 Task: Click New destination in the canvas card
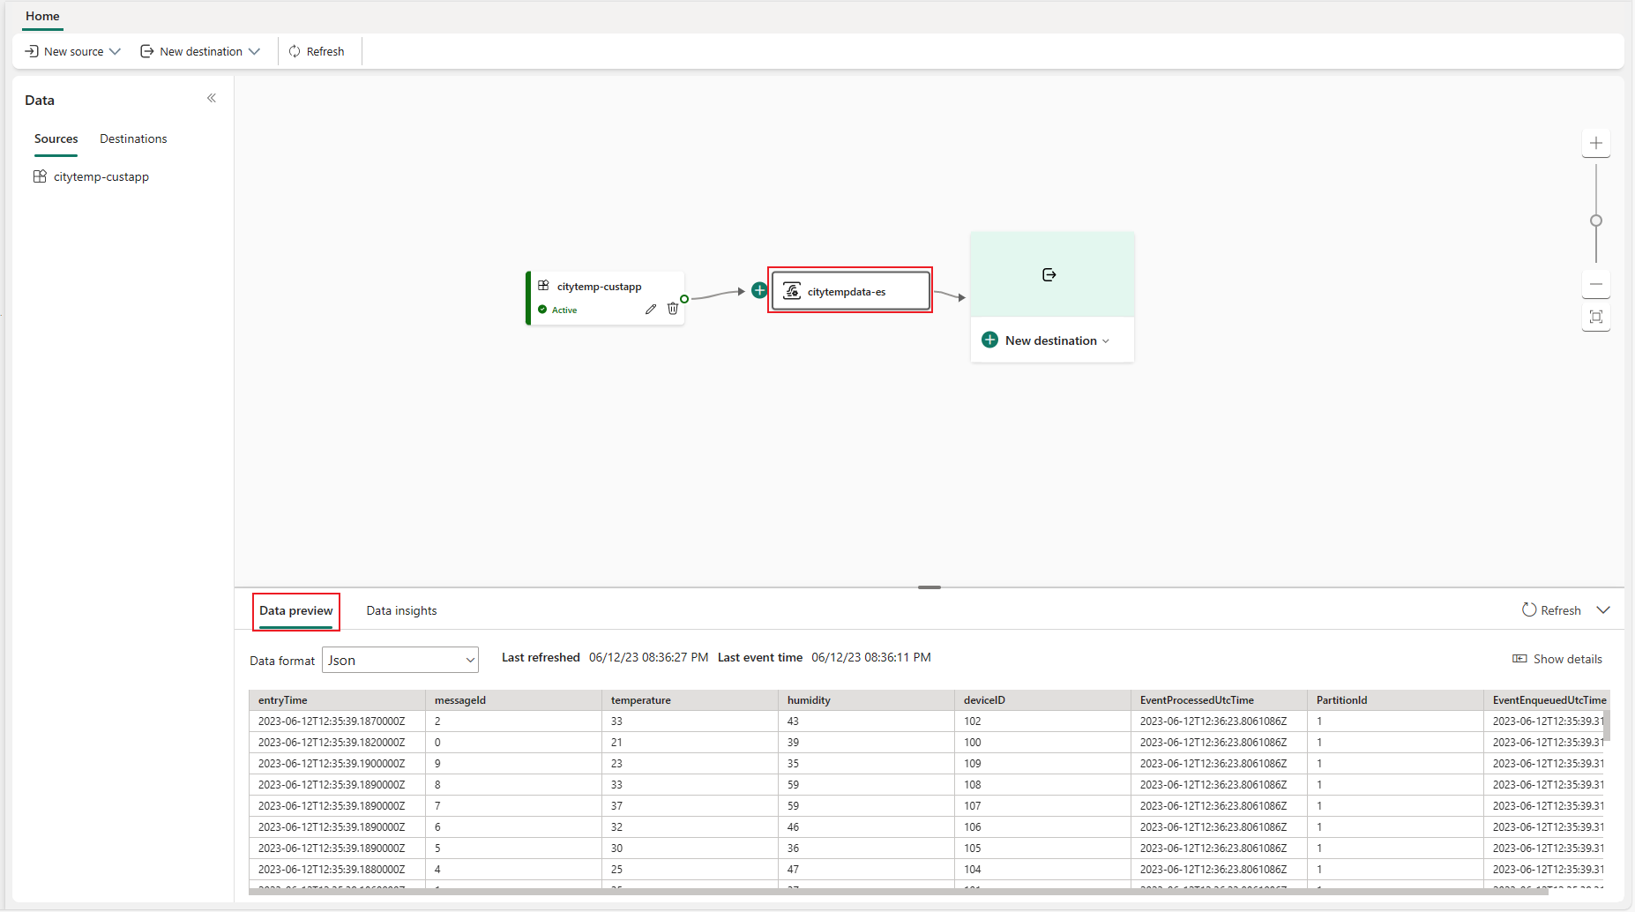coord(1050,340)
